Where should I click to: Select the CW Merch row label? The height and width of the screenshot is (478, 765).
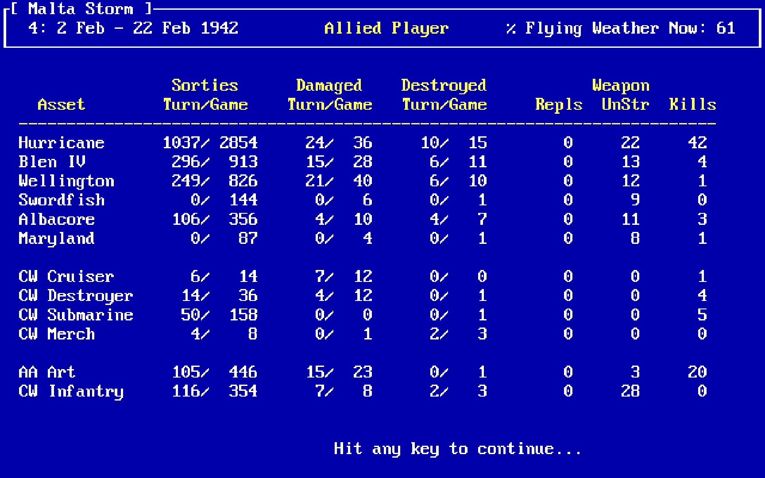point(57,334)
